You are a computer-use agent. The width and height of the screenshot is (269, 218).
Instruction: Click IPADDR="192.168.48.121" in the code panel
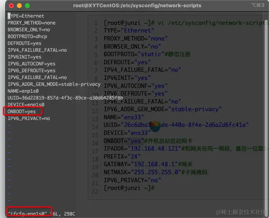pos(142,149)
